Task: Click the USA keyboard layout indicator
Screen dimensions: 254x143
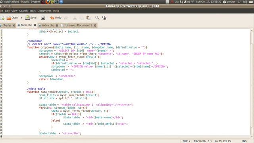Action: (176, 2)
